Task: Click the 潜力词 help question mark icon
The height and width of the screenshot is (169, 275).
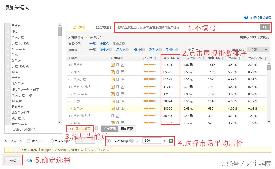Action: 127,49
